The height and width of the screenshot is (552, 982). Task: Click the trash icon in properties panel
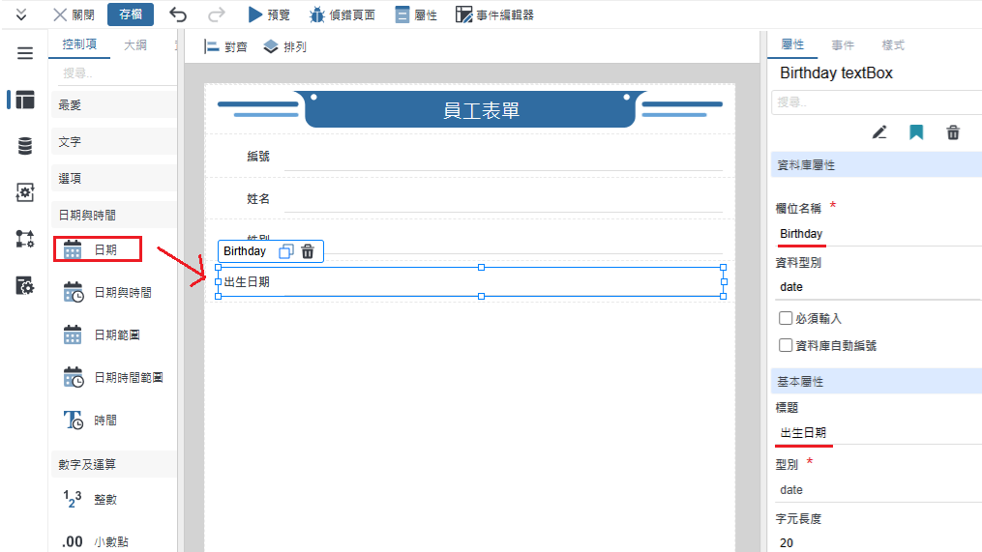click(x=953, y=132)
